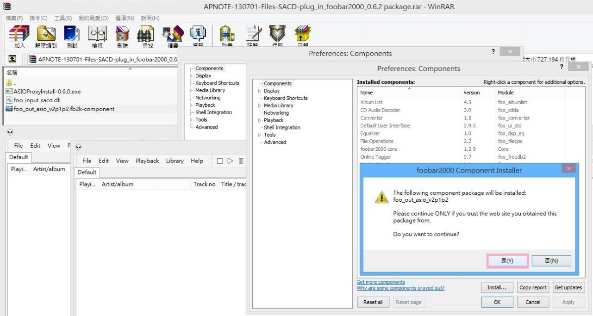This screenshot has height=316, width=593.
Task: Open Playback menu in front foobar2000 window
Action: point(147,161)
